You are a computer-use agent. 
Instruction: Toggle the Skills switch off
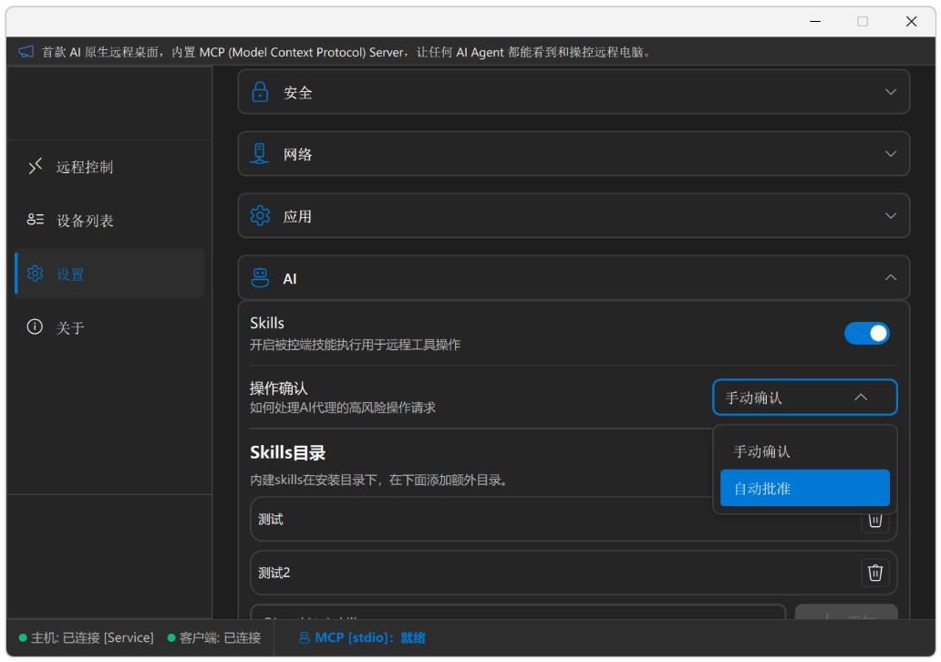point(866,333)
